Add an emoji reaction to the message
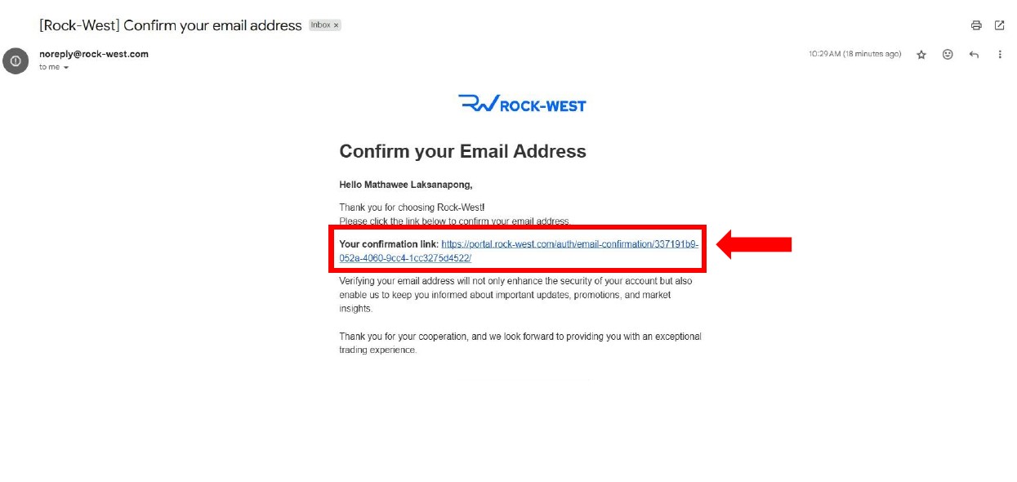 tap(948, 55)
